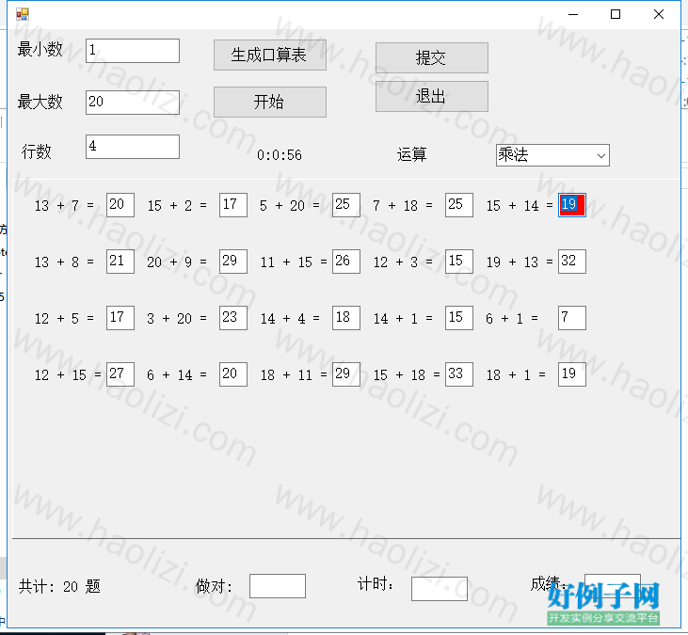Image resolution: width=688 pixels, height=635 pixels.
Task: Click the 运算 label
Action: click(411, 154)
